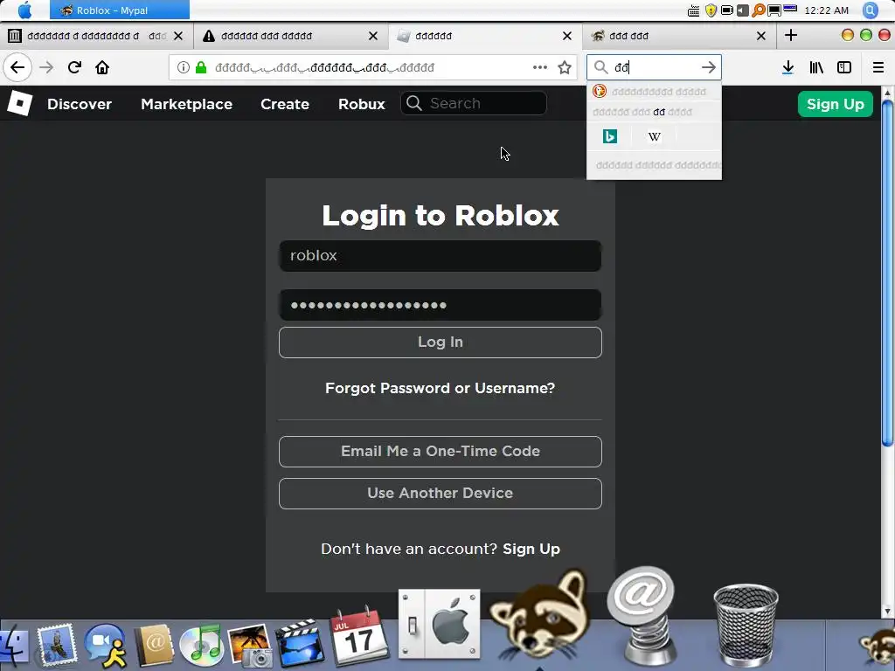This screenshot has height=671, width=895.
Task: Click the page vertical scrollbar thumb
Action: 887,273
